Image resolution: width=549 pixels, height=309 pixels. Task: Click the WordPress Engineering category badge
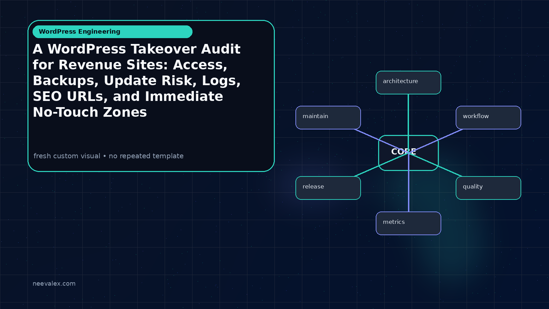click(113, 32)
